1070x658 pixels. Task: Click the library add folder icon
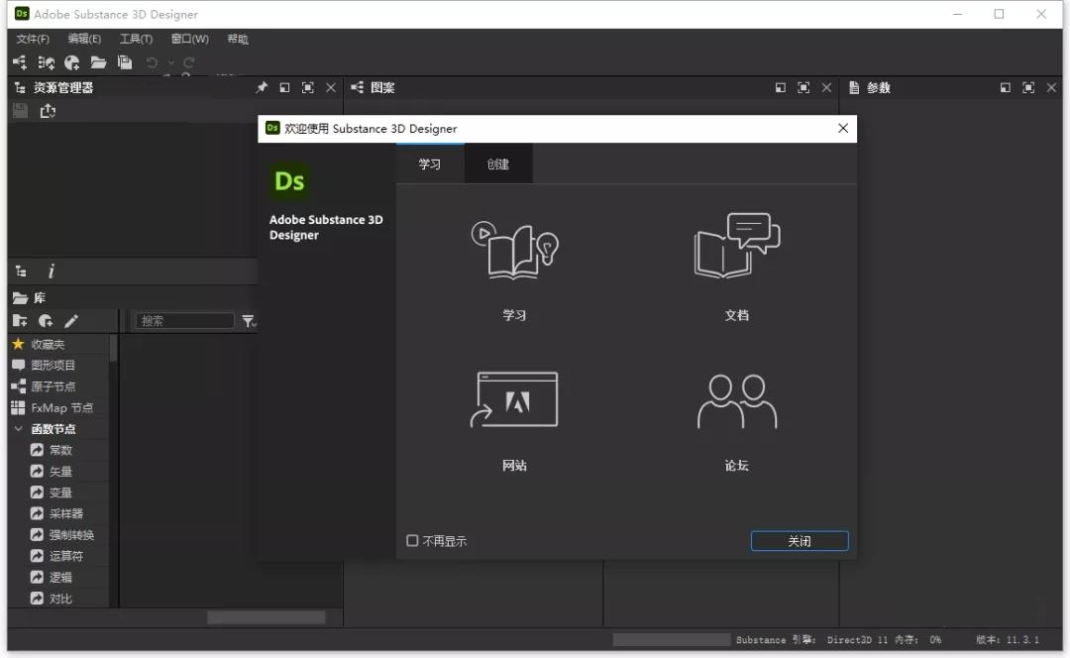[x=20, y=321]
